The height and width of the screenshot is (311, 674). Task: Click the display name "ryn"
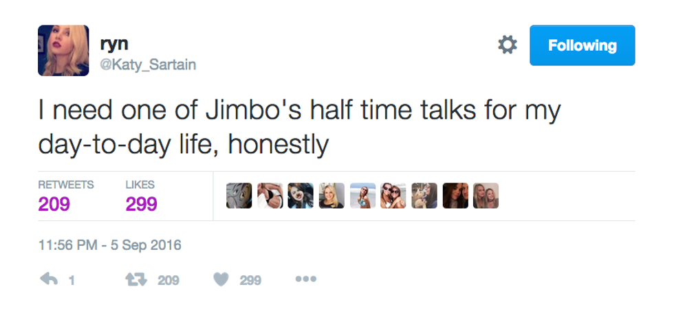pos(112,43)
